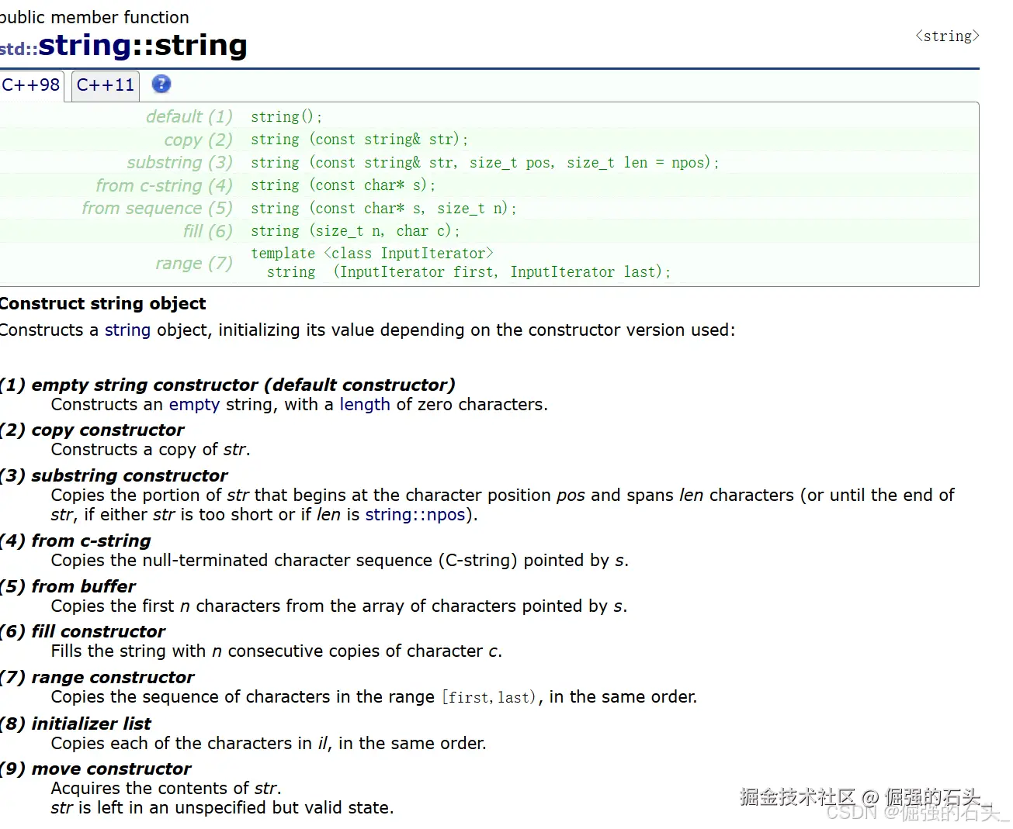Click heading (6) fill constructor
1013x829 pixels.
tap(82, 632)
